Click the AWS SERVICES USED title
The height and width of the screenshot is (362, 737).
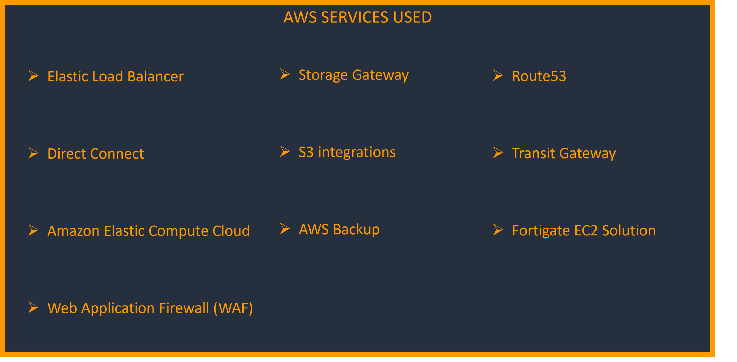pos(358,17)
